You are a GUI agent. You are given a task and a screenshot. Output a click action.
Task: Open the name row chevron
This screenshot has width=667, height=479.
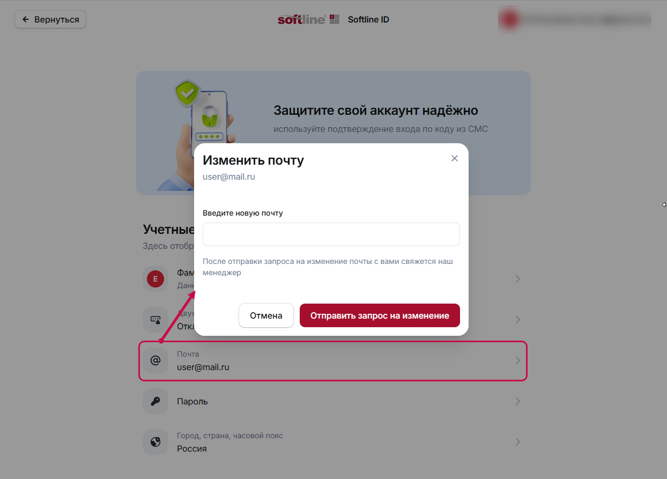point(517,279)
